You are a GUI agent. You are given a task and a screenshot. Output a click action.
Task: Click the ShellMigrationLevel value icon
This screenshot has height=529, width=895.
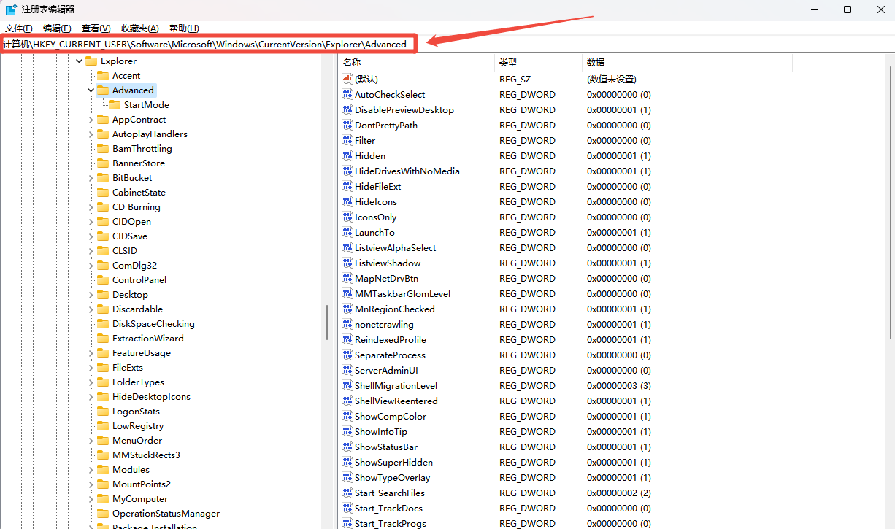(347, 385)
